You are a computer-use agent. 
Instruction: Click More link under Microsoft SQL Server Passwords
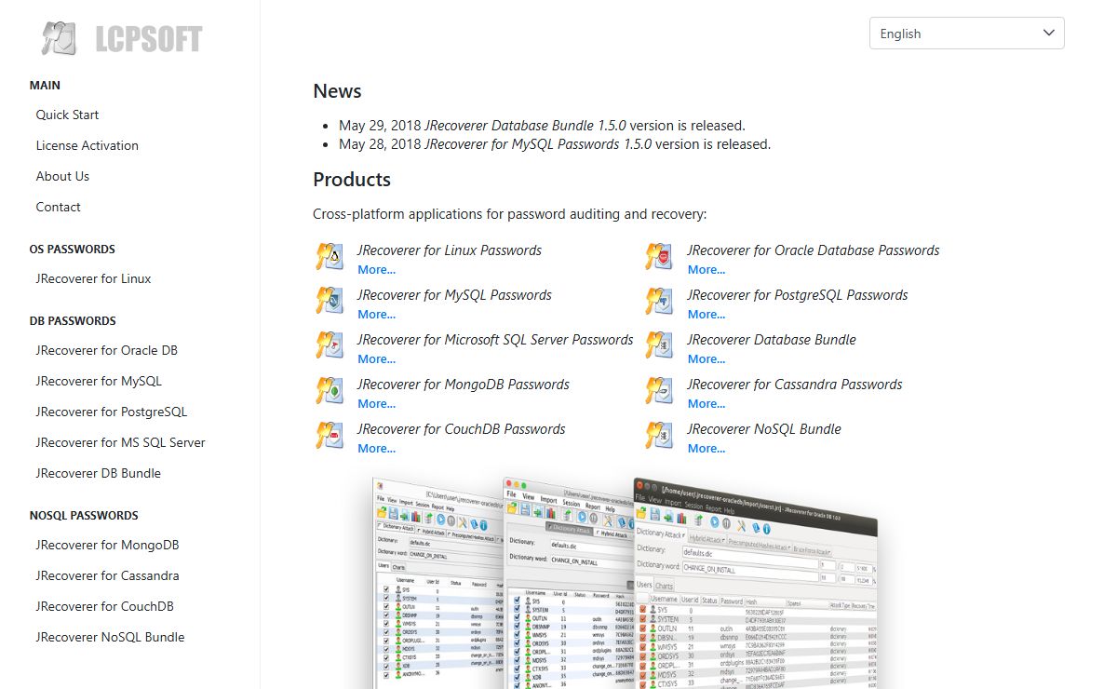376,359
